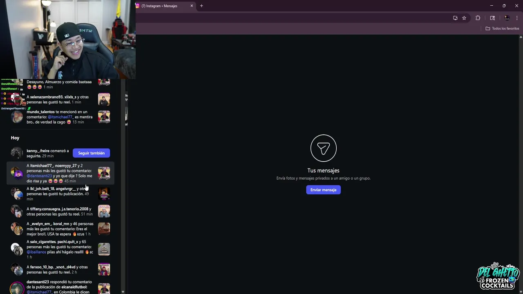
Task: Click the @ibaillanos mention link
Action: click(x=36, y=252)
